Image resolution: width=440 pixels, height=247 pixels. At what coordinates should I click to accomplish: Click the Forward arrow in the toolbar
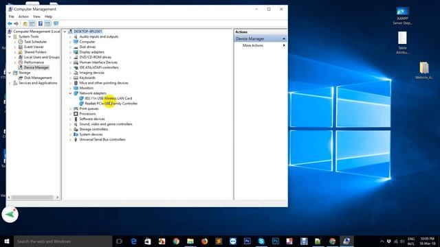coord(16,24)
